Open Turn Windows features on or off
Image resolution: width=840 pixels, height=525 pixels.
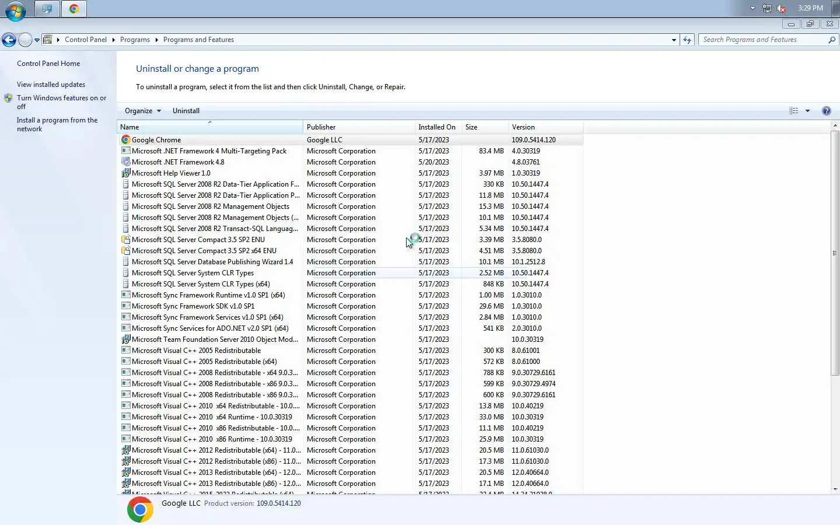tap(61, 102)
